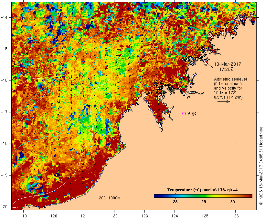Click the '17:20Z' time text

(227, 69)
